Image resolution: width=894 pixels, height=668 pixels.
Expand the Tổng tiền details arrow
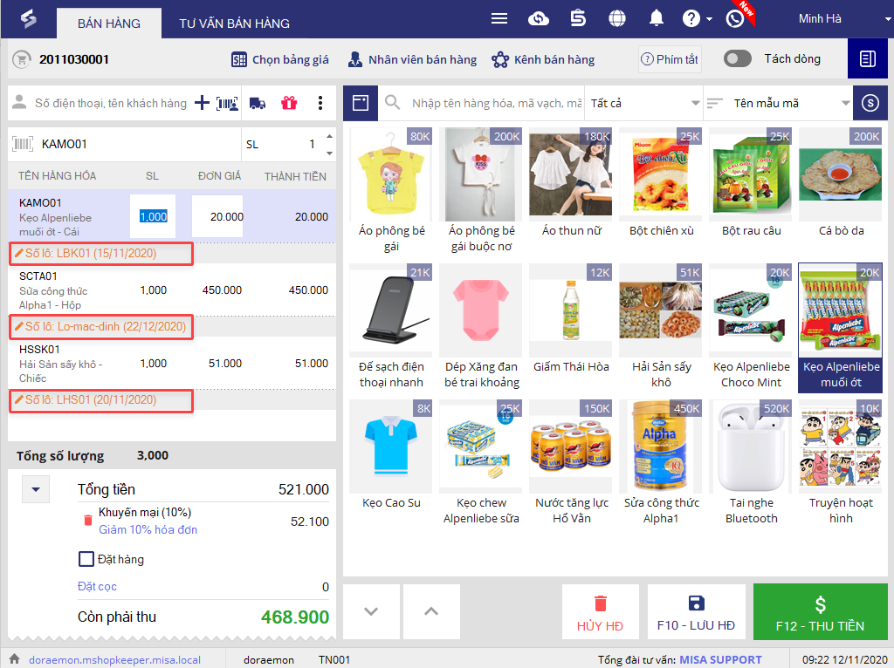(36, 489)
